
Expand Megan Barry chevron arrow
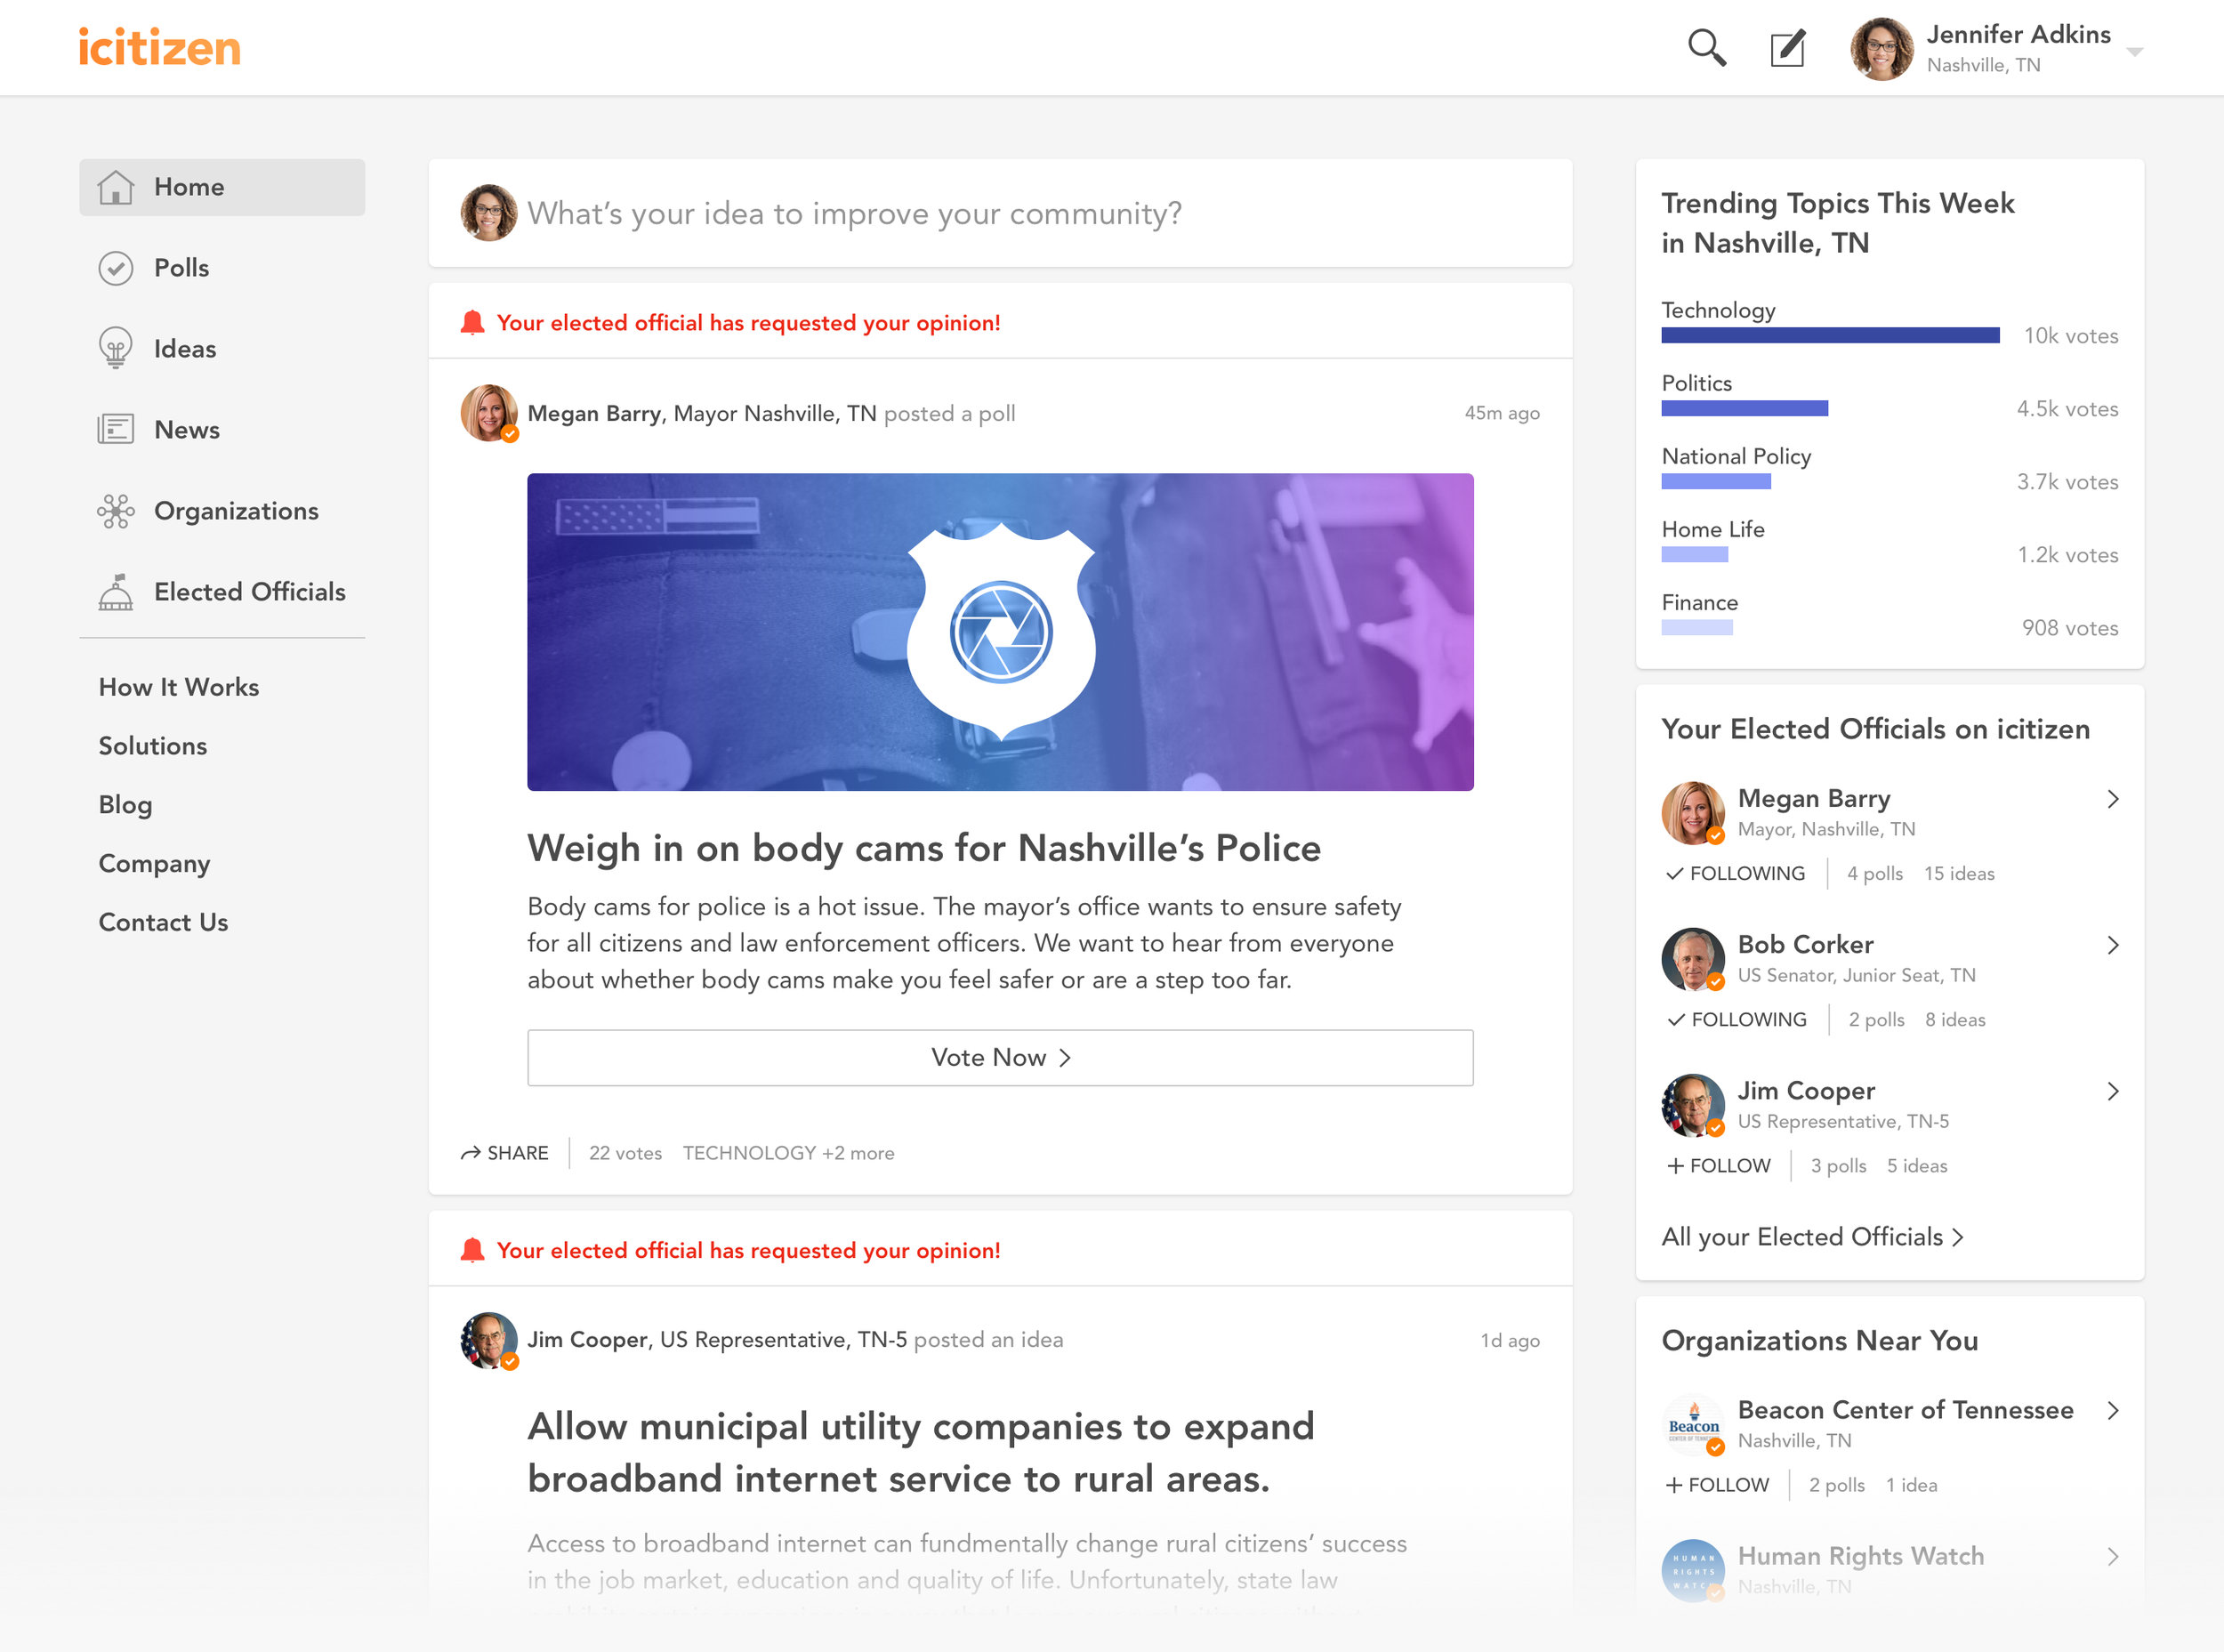click(x=2112, y=799)
